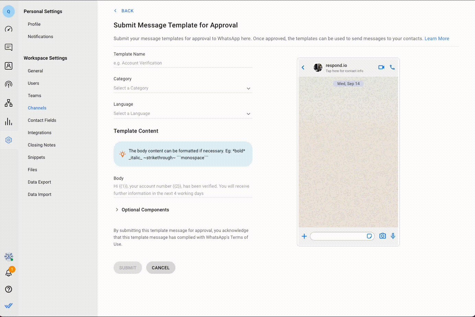
Task: Open the Settings gear icon
Action: [9, 140]
